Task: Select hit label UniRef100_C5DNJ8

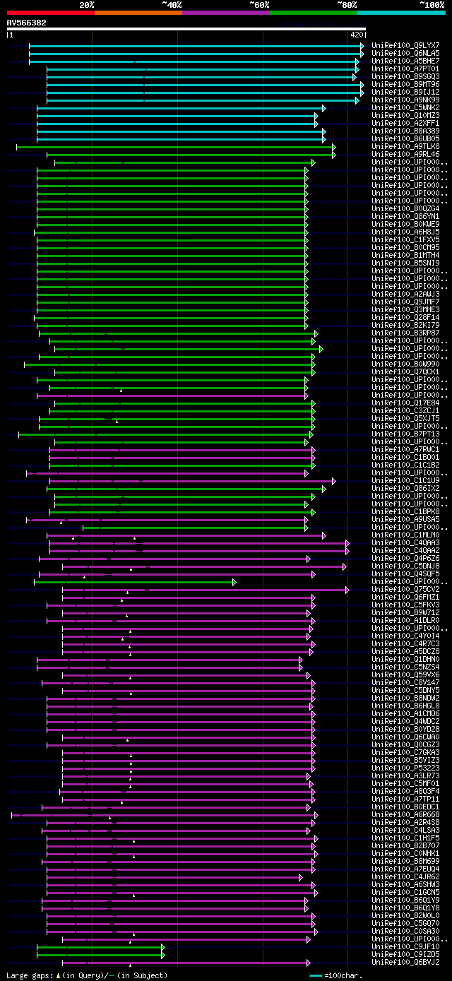Action: pyautogui.click(x=405, y=566)
